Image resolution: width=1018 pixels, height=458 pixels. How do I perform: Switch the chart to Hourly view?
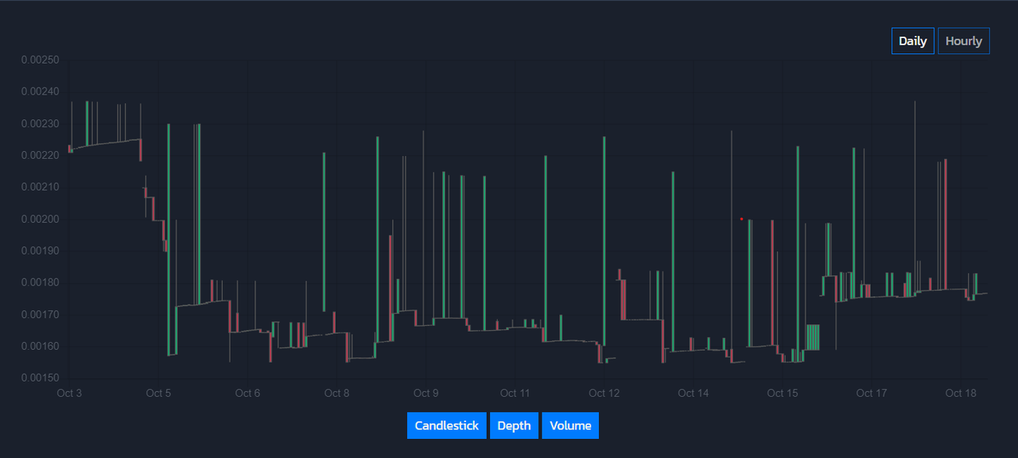[964, 41]
